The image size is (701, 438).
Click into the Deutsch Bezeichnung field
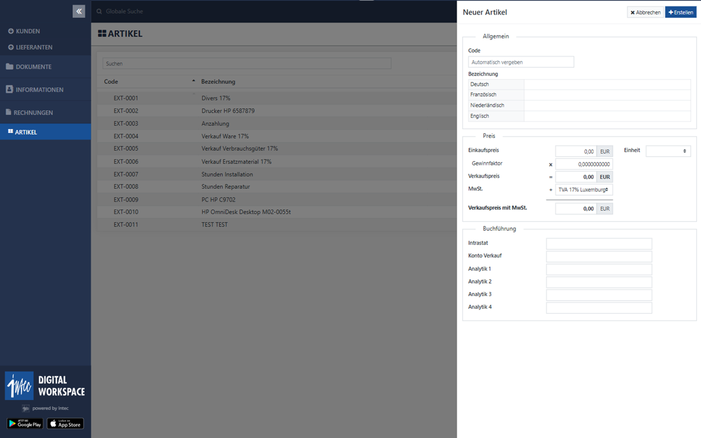click(607, 85)
